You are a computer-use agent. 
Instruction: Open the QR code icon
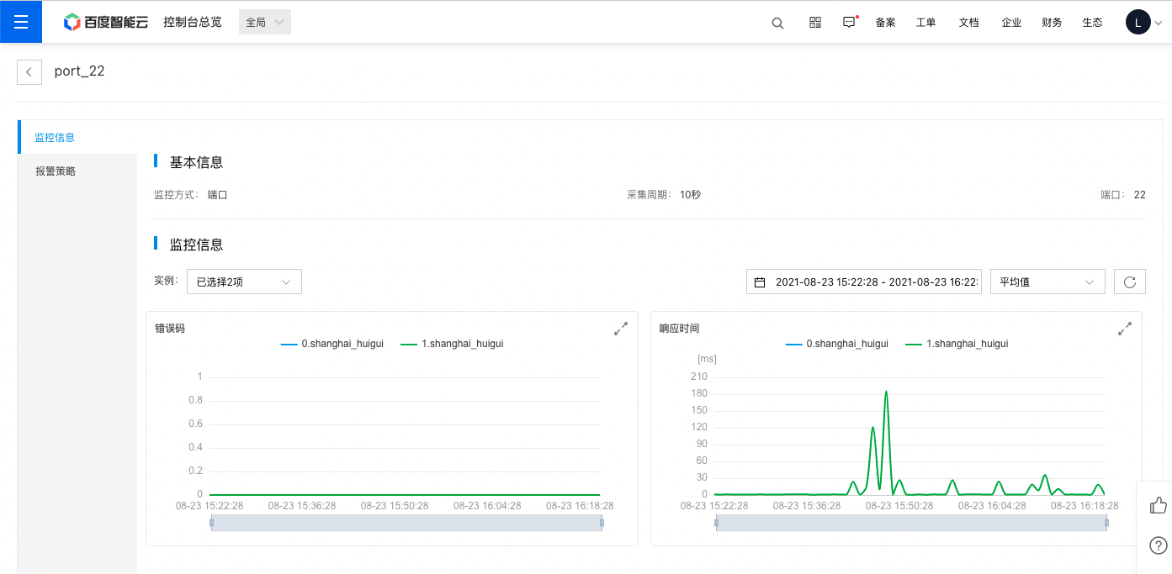[814, 23]
